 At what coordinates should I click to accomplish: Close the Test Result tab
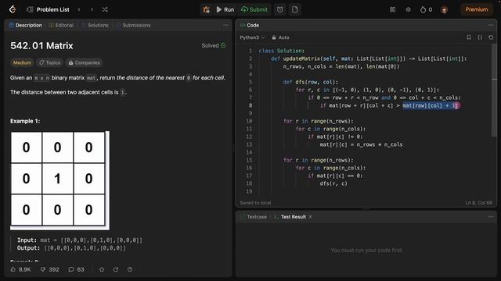click(x=310, y=217)
